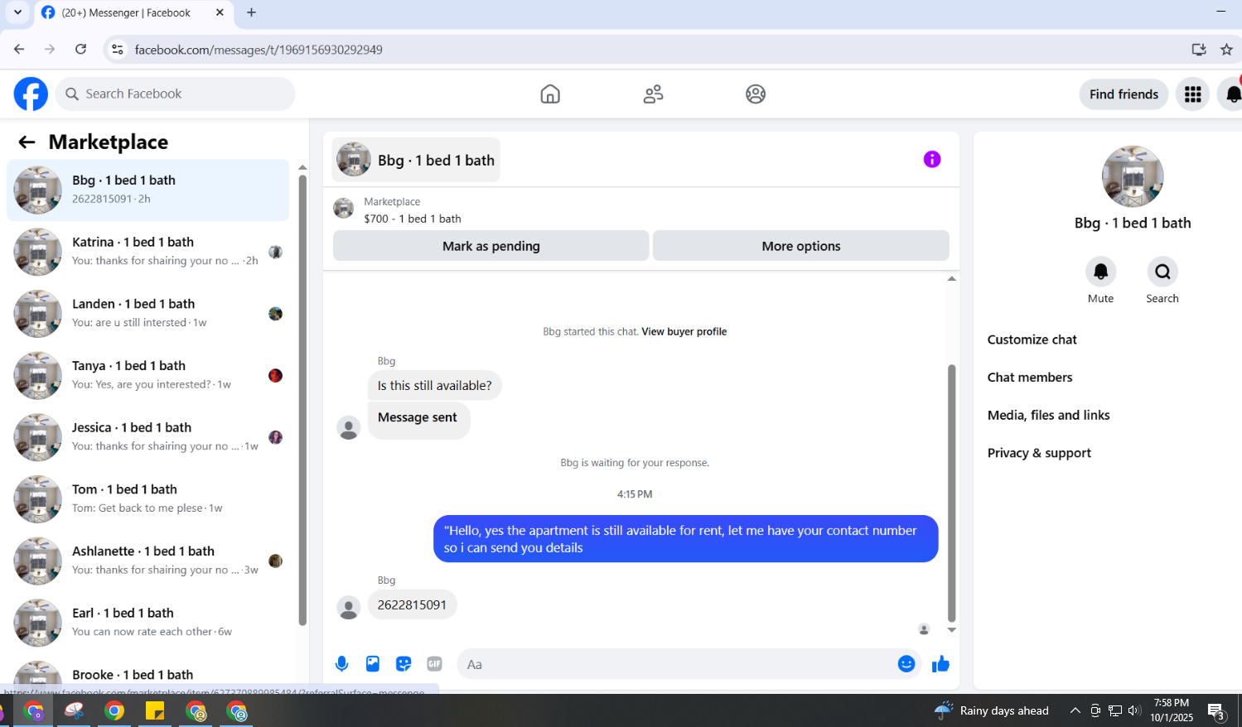
Task: Select the Bbg conversation in the Marketplace list
Action: tap(147, 190)
